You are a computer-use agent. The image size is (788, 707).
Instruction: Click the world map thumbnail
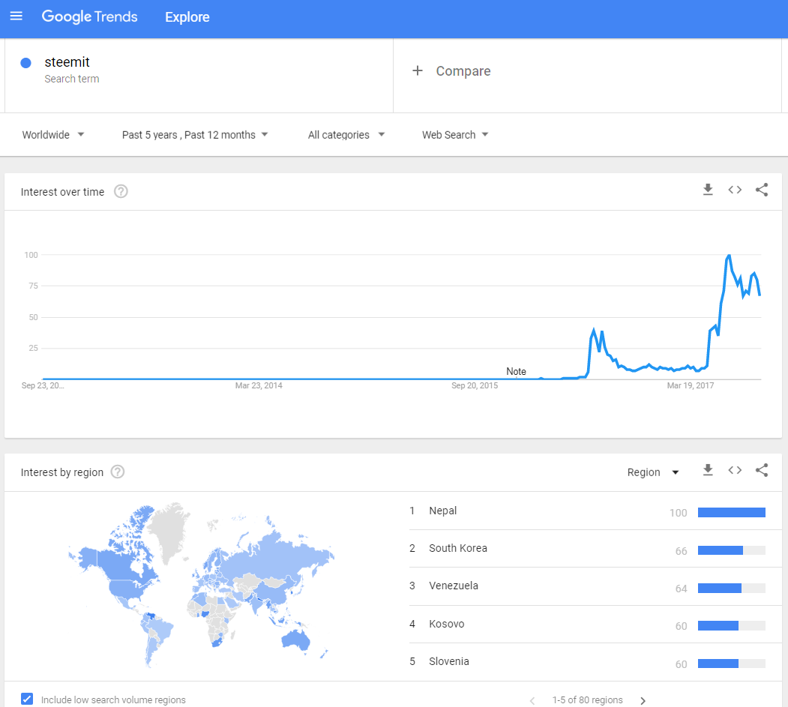[201, 584]
